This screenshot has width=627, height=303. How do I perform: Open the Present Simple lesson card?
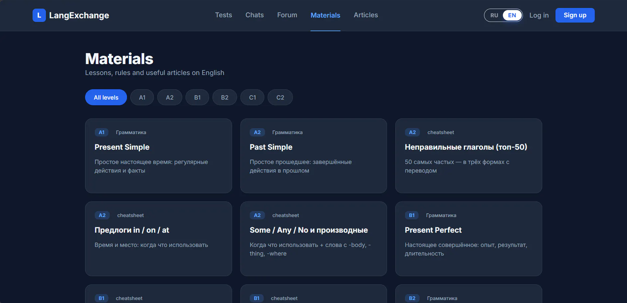click(x=159, y=156)
